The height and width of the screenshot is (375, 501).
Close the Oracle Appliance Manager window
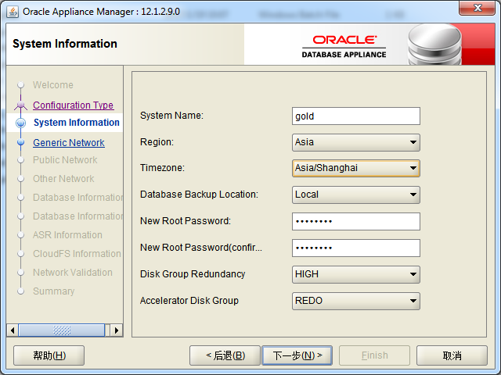[x=477, y=8]
